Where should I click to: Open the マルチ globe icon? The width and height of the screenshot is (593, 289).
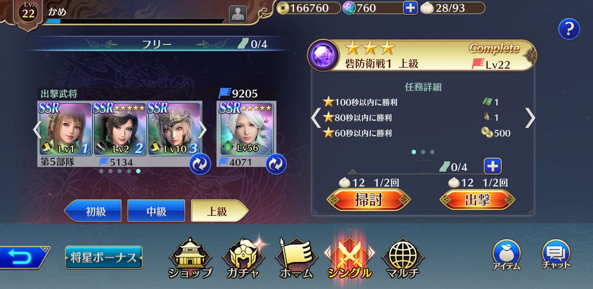pos(403,258)
